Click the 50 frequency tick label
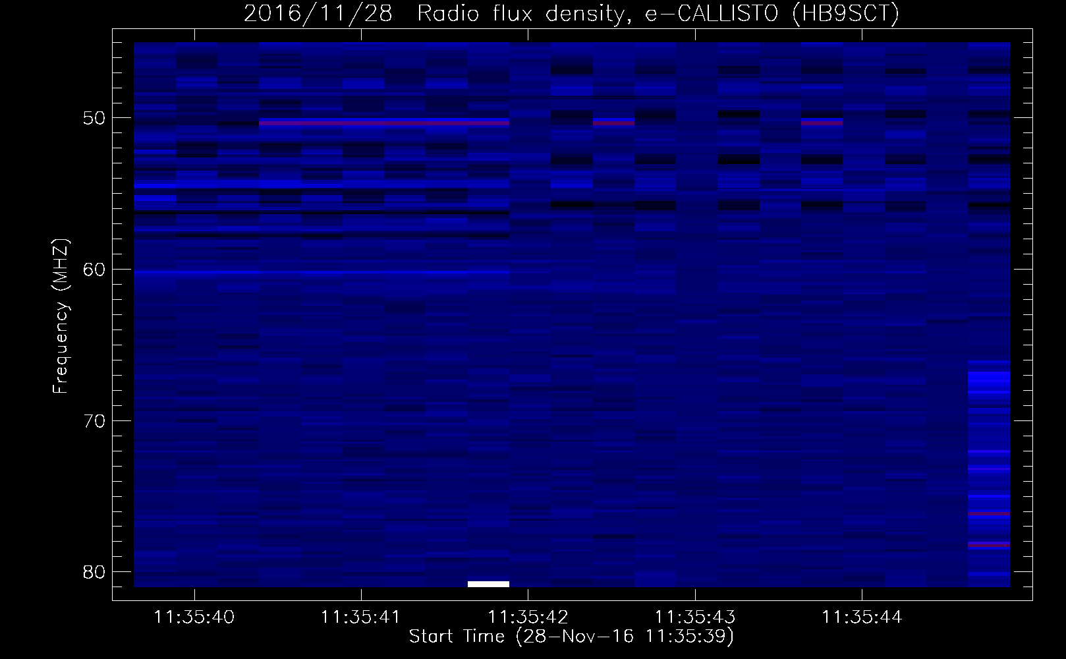Screen dimensions: 1066x659 coord(94,118)
